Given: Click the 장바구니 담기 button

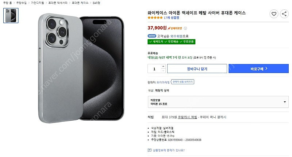Looking at the screenshot, I should click(197, 68).
